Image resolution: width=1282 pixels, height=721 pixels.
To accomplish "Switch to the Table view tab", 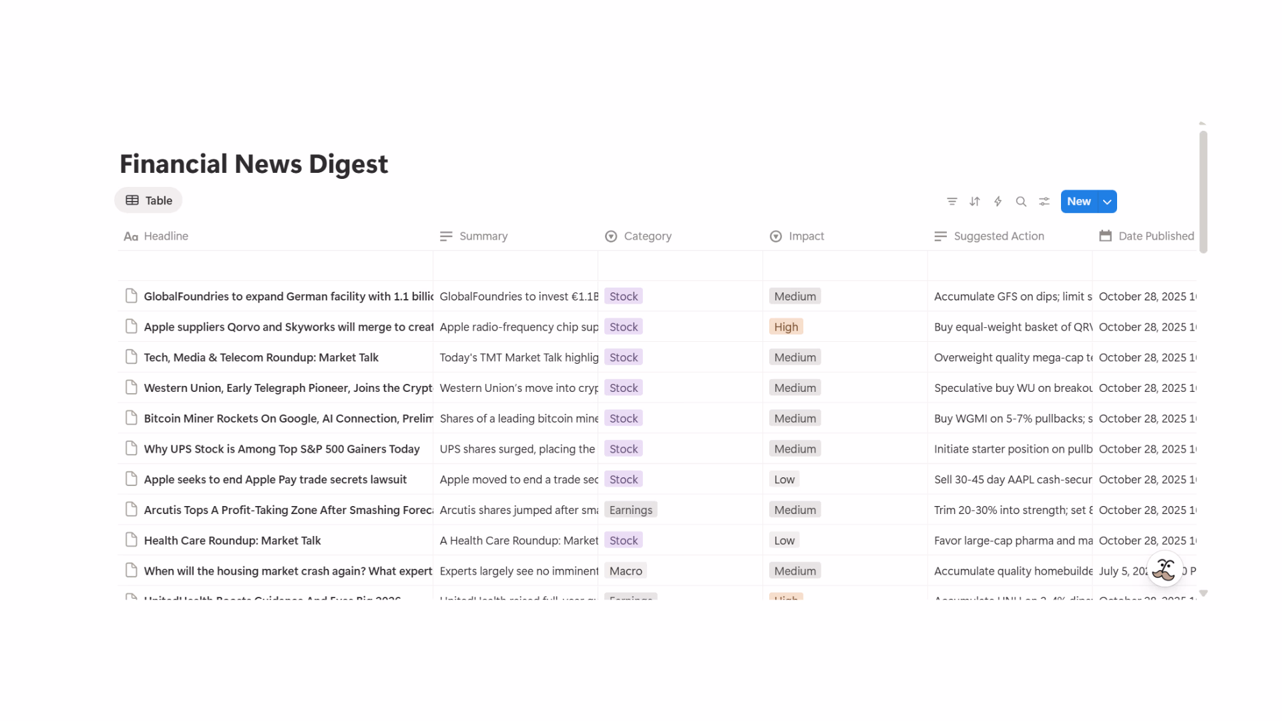I will tap(148, 200).
